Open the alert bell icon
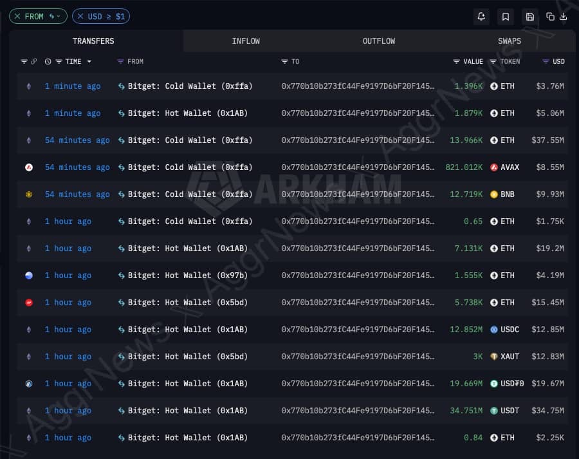 pyautogui.click(x=481, y=17)
